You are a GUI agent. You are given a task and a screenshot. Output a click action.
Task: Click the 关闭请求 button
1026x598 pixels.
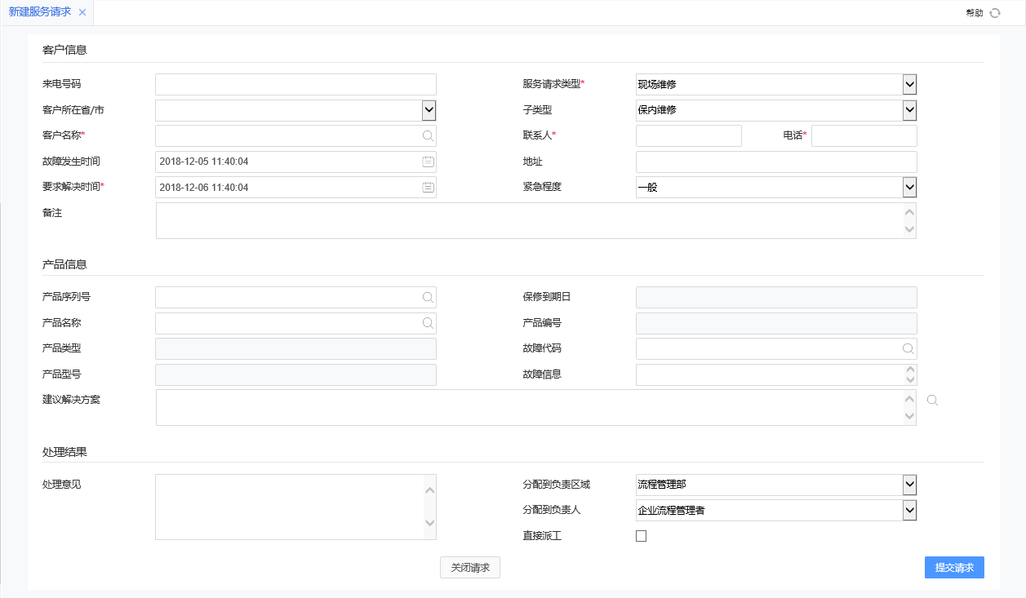(470, 568)
